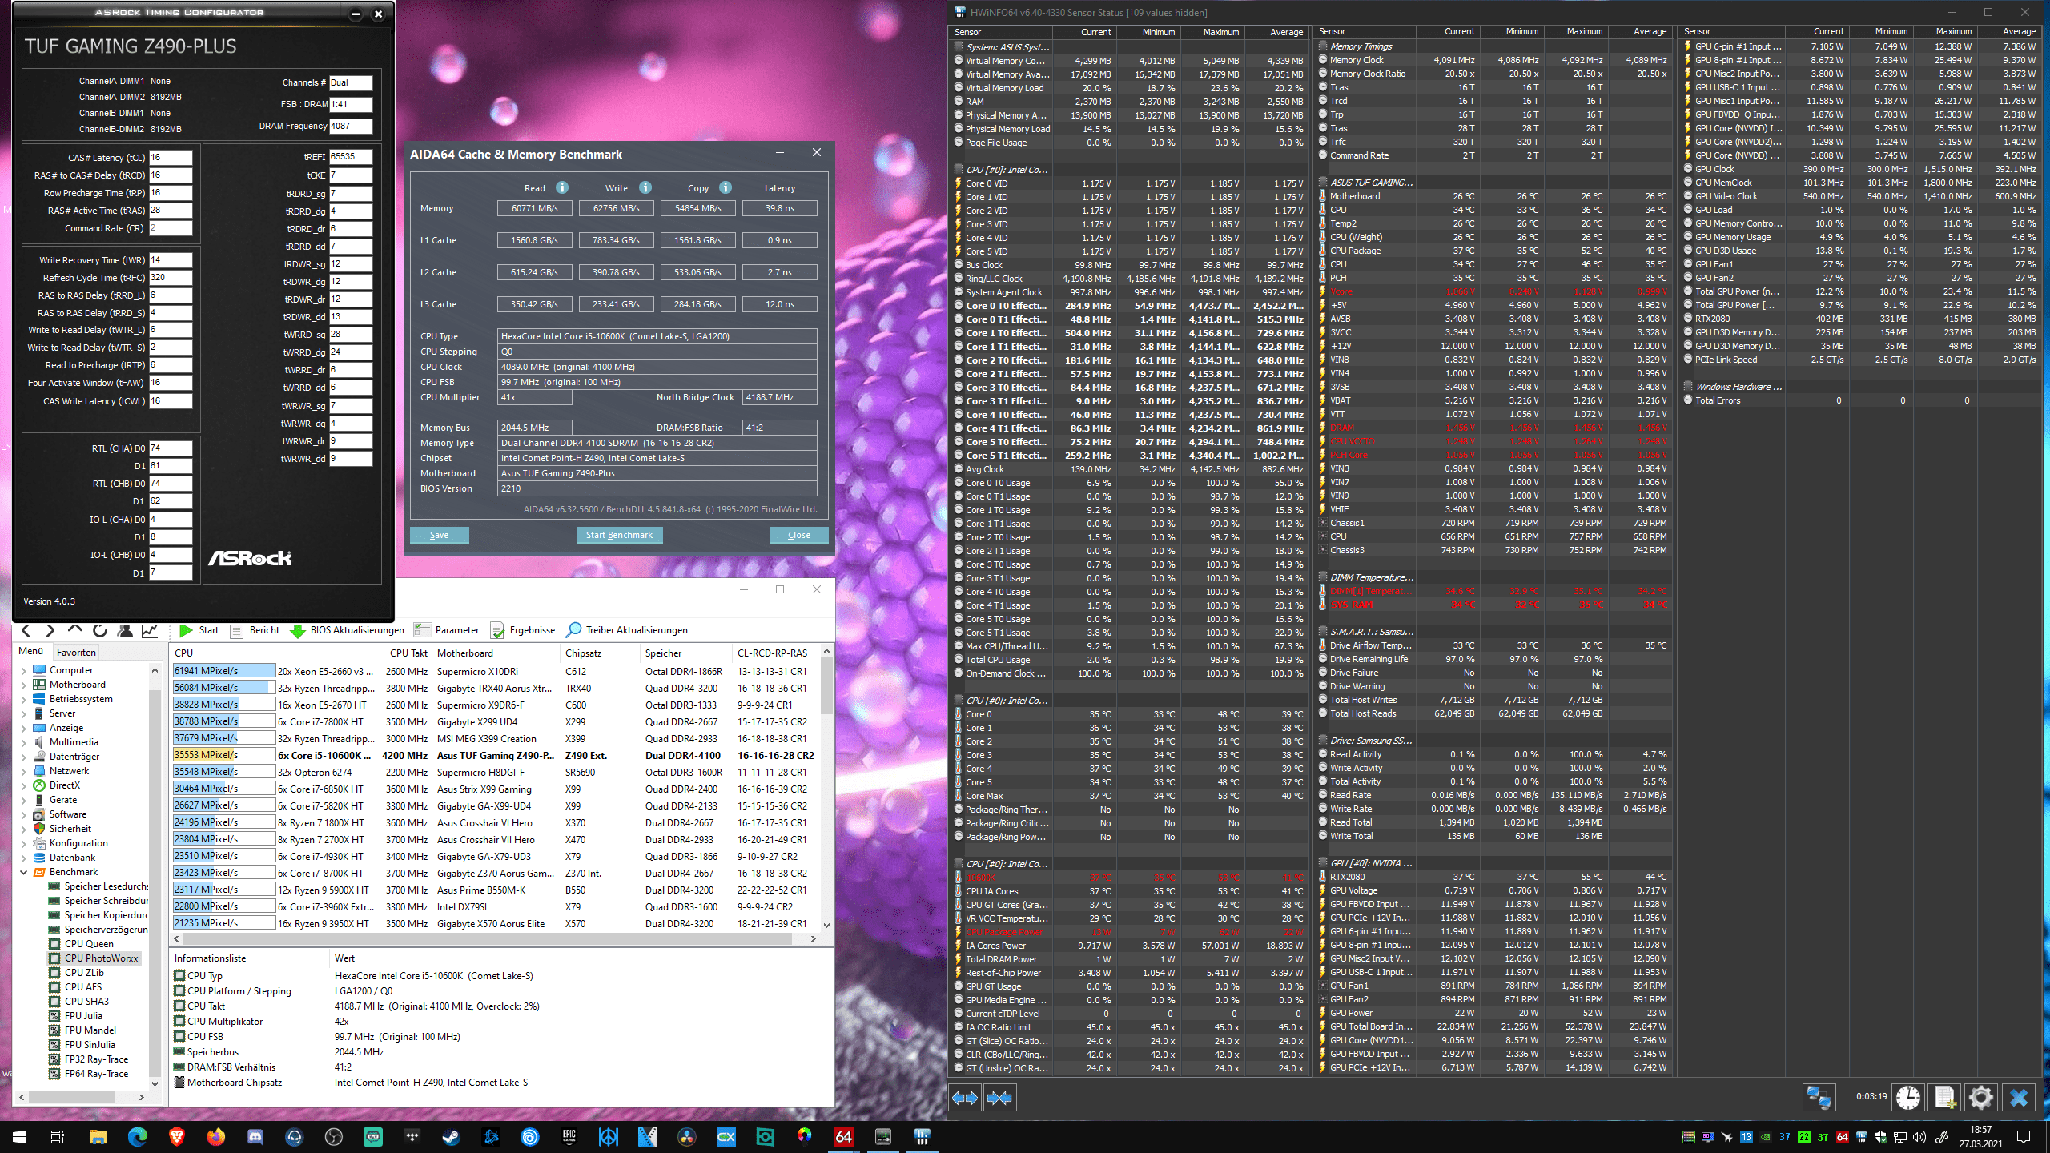
Task: Click Save in AIDA64 benchmark window
Action: [x=439, y=535]
